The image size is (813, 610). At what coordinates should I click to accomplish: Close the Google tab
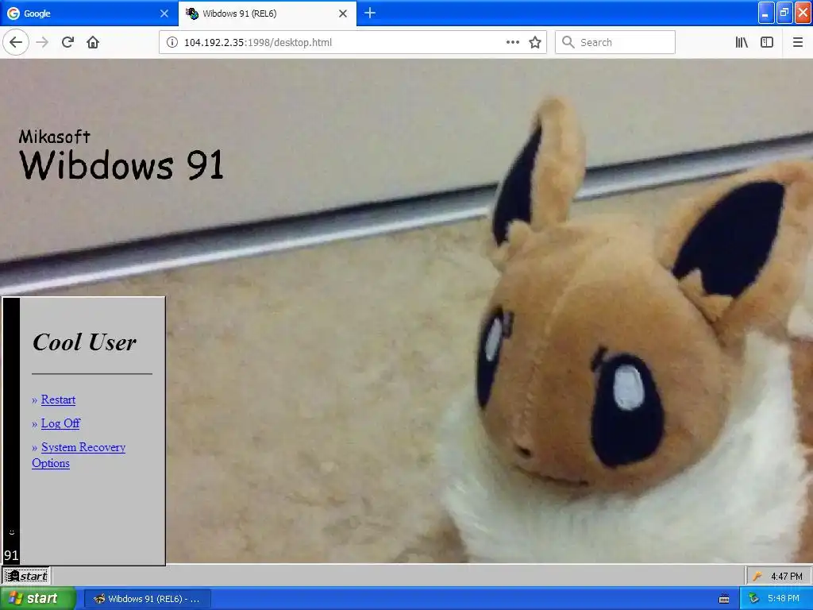coord(164,14)
